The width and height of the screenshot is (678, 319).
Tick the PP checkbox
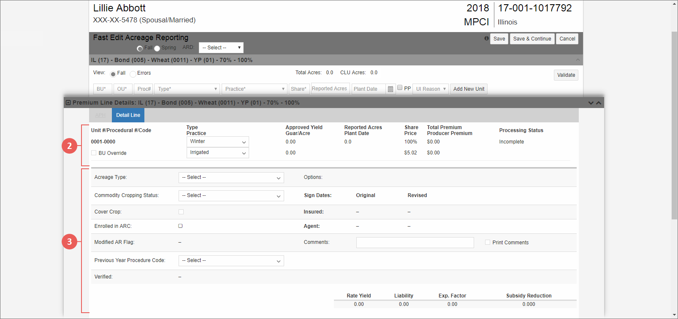400,88
